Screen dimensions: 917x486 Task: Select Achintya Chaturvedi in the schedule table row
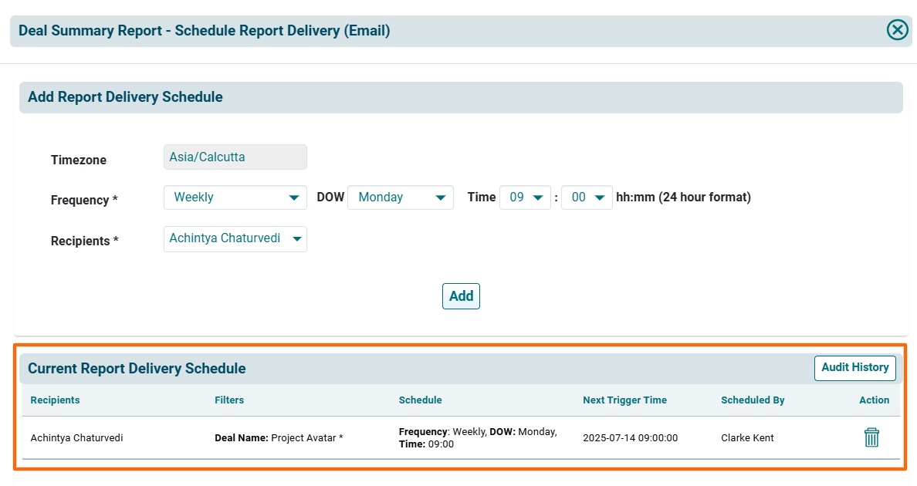[76, 438]
